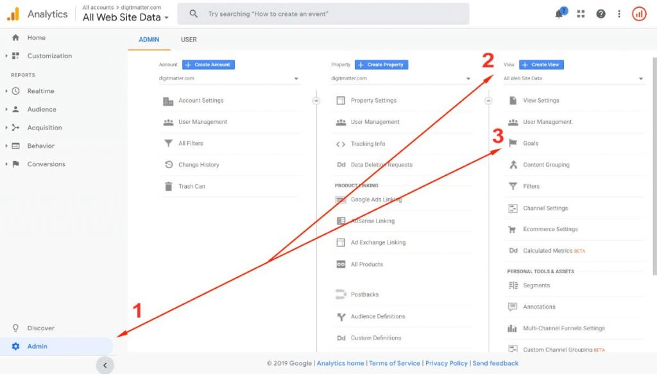
Task: Click the Ecommerce Settings cart icon
Action: [x=513, y=230]
